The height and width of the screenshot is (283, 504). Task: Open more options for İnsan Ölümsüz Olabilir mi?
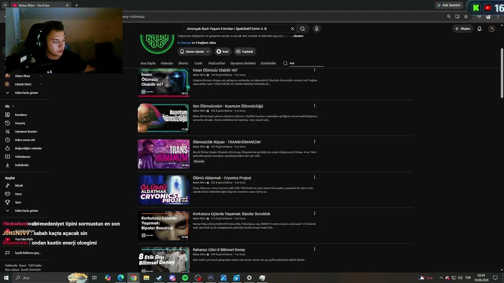click(314, 70)
